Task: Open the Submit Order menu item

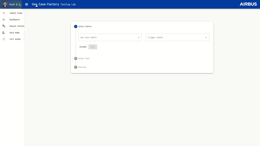Action: tap(12, 13)
